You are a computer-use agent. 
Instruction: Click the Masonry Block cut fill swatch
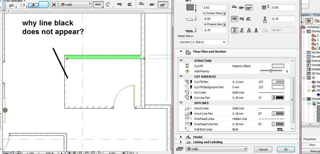(x=278, y=66)
